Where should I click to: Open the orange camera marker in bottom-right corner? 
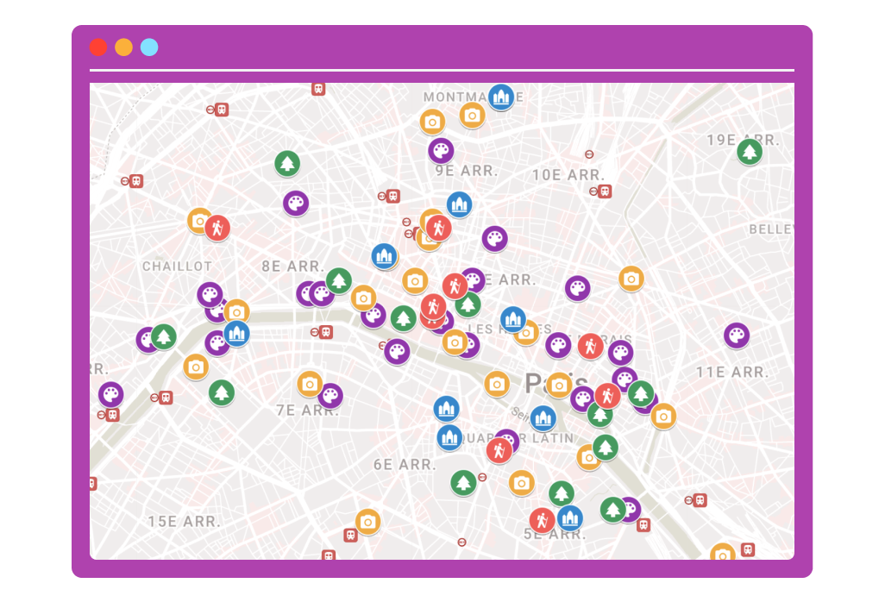pos(722,554)
